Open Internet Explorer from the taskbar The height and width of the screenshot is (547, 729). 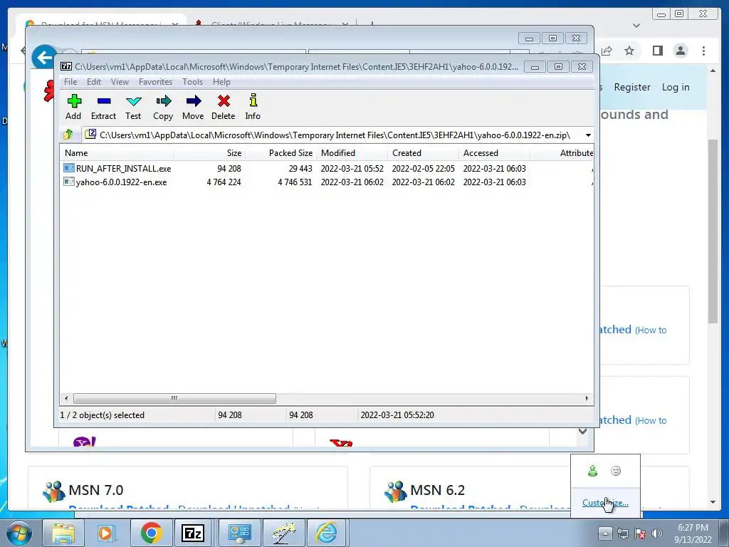click(x=327, y=533)
